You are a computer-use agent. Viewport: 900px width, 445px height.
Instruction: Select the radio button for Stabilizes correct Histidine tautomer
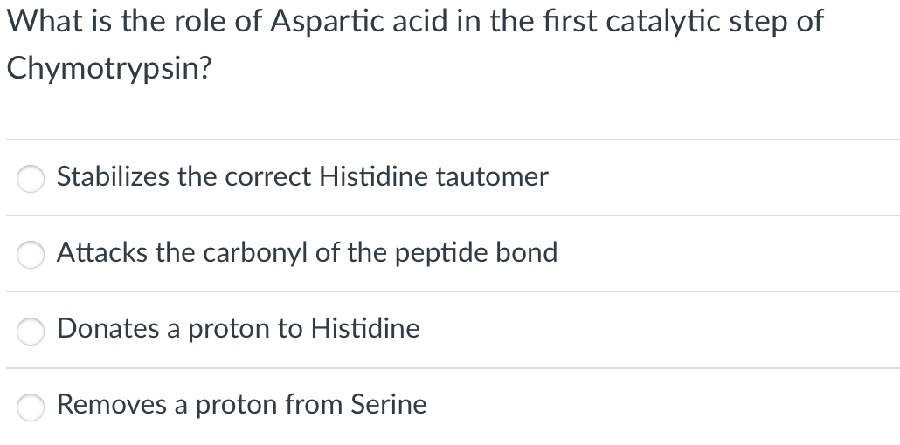[32, 178]
